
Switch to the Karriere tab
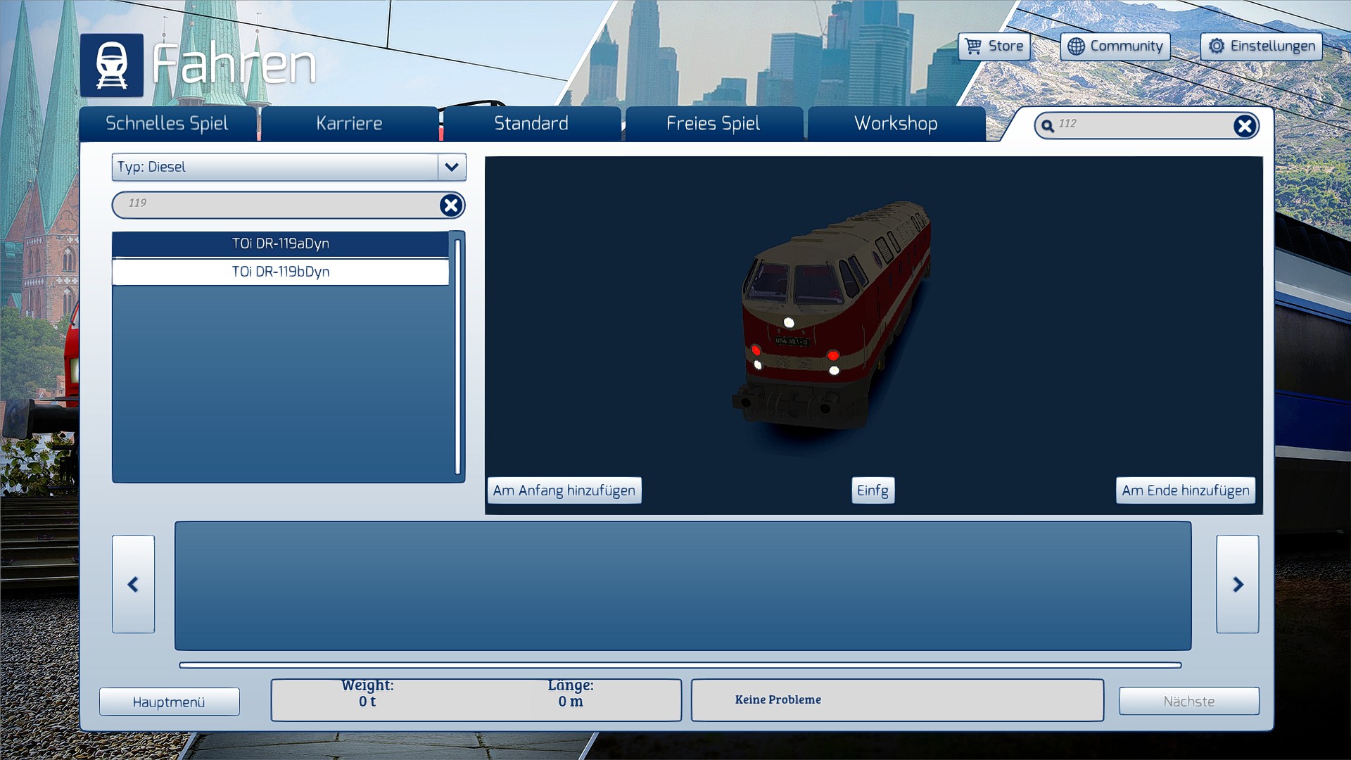[349, 124]
